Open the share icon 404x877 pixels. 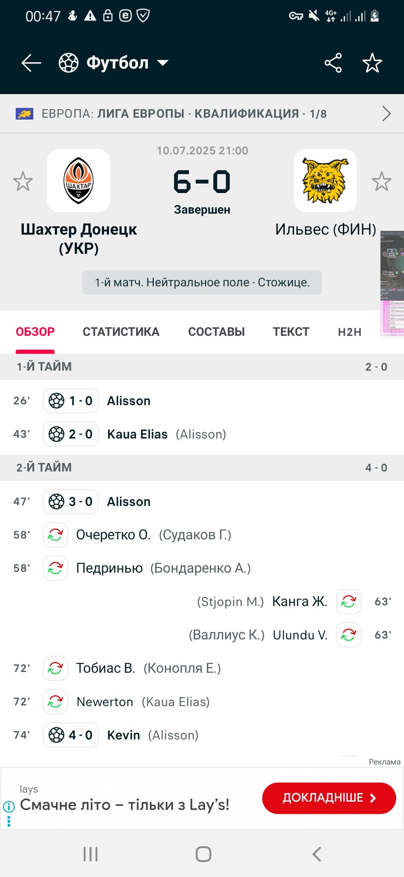point(333,63)
